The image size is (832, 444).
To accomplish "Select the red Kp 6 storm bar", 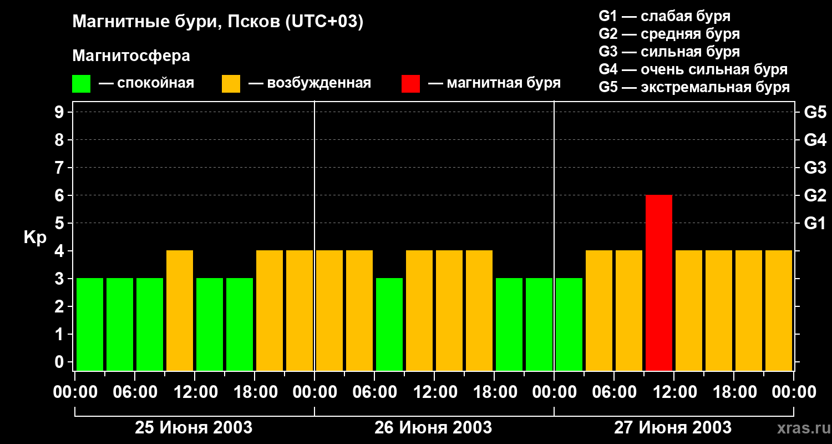I will click(658, 282).
